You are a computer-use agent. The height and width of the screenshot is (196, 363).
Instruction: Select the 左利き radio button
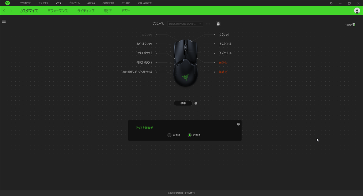click(169, 135)
